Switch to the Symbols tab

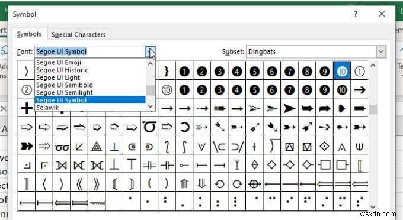click(29, 34)
